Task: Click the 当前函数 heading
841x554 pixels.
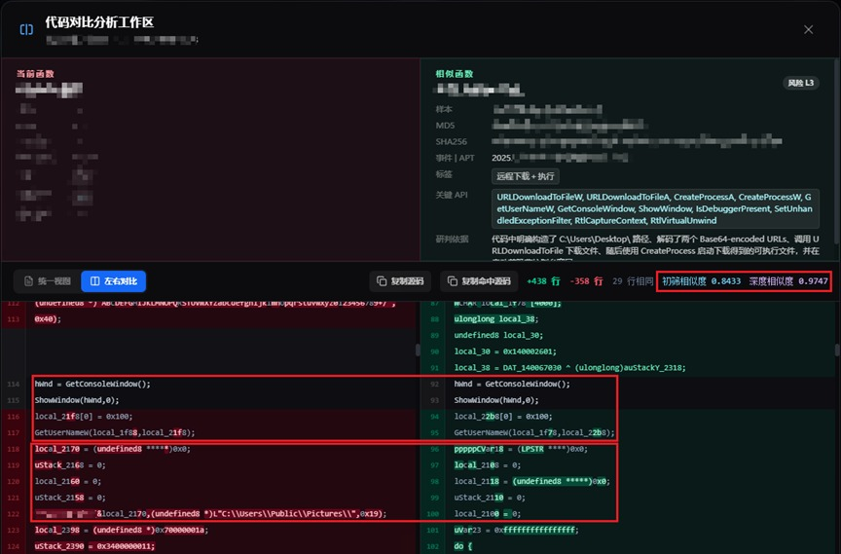Action: click(35, 74)
